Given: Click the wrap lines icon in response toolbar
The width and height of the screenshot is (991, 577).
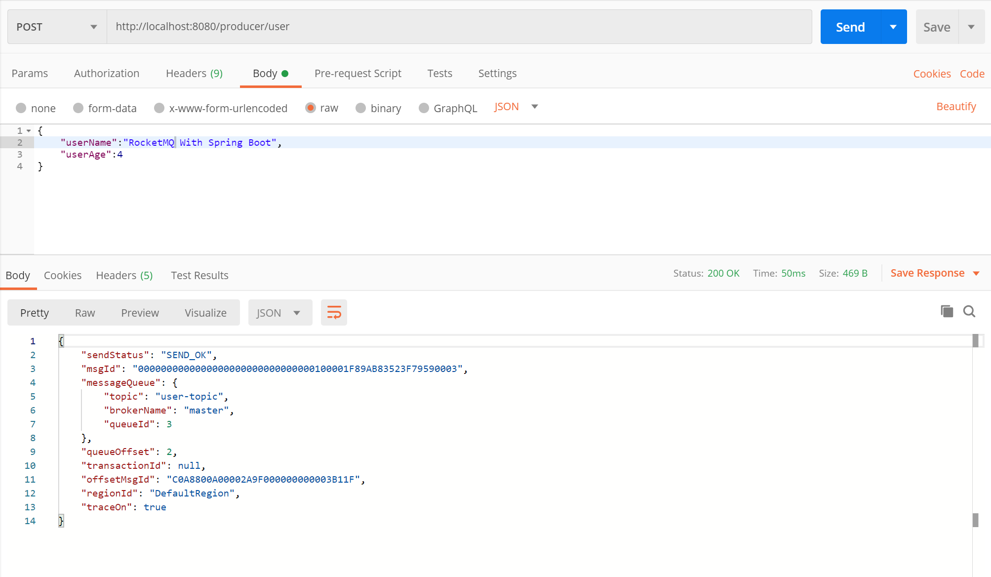Looking at the screenshot, I should [x=334, y=312].
